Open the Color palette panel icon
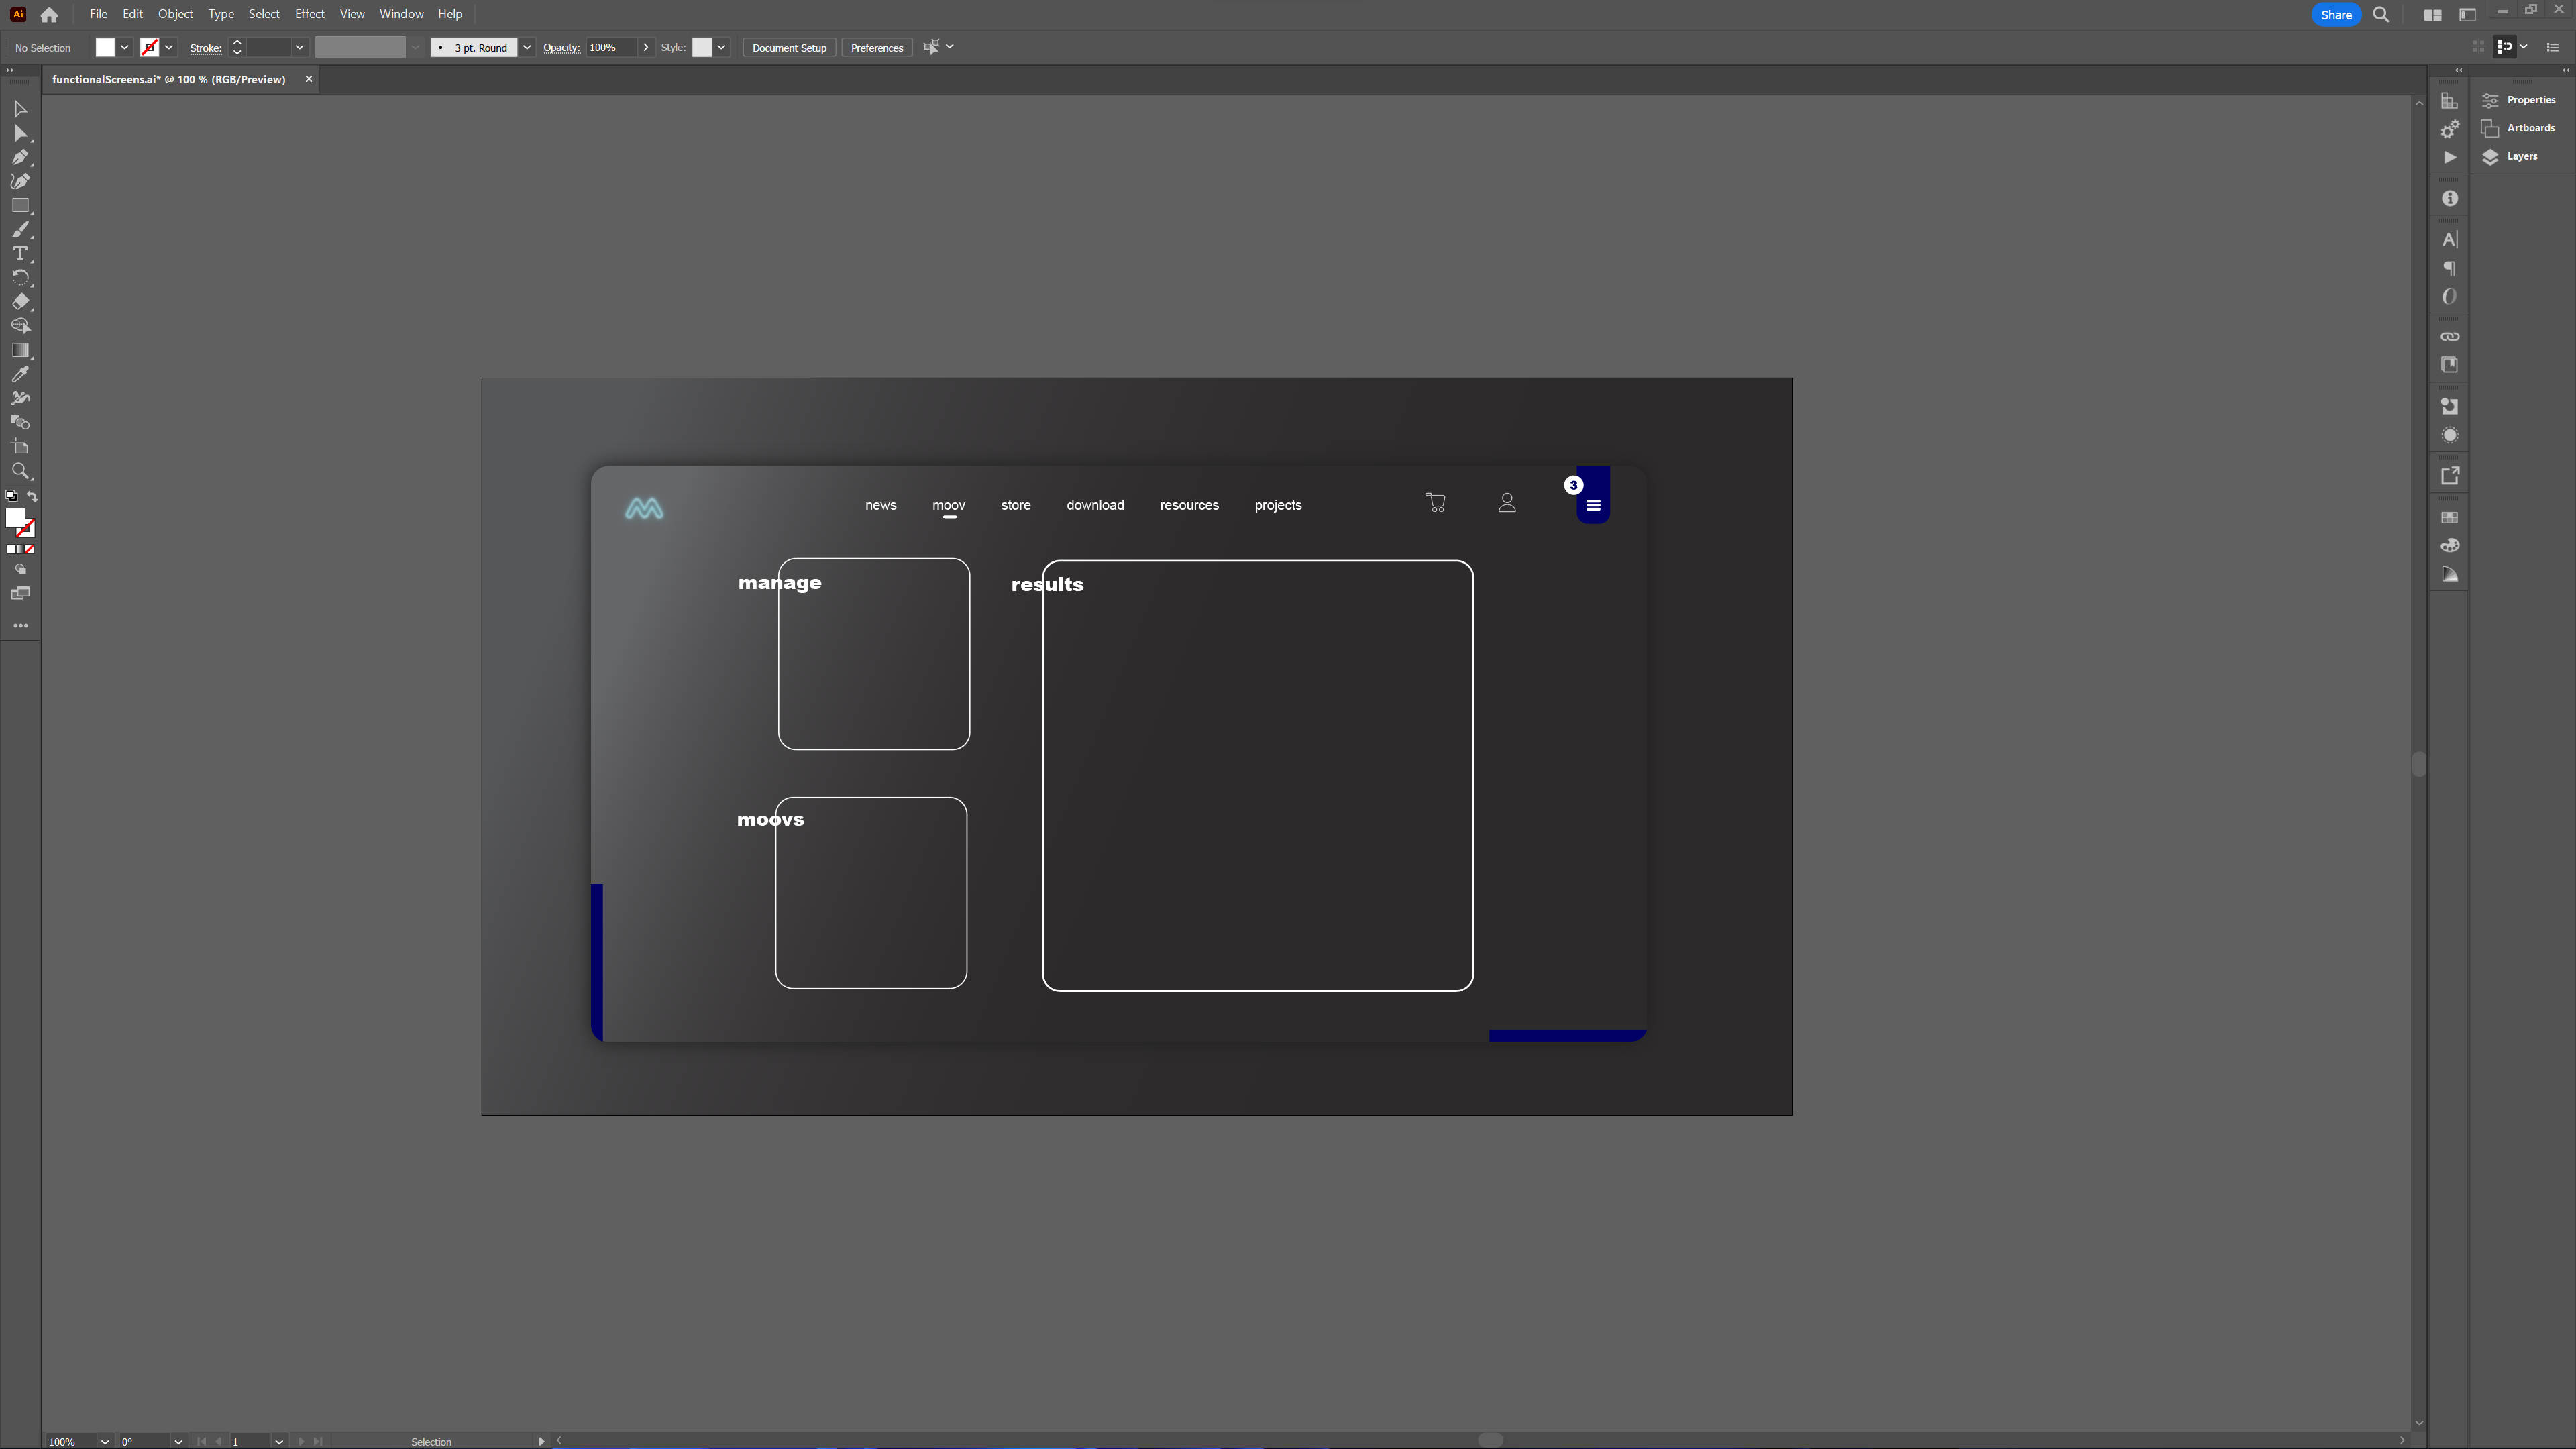The height and width of the screenshot is (1449, 2576). point(2449,546)
